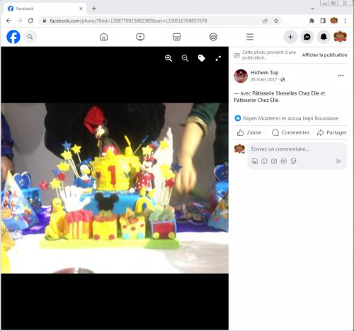Click the birthday cake photo
The image size is (354, 331).
115,188
